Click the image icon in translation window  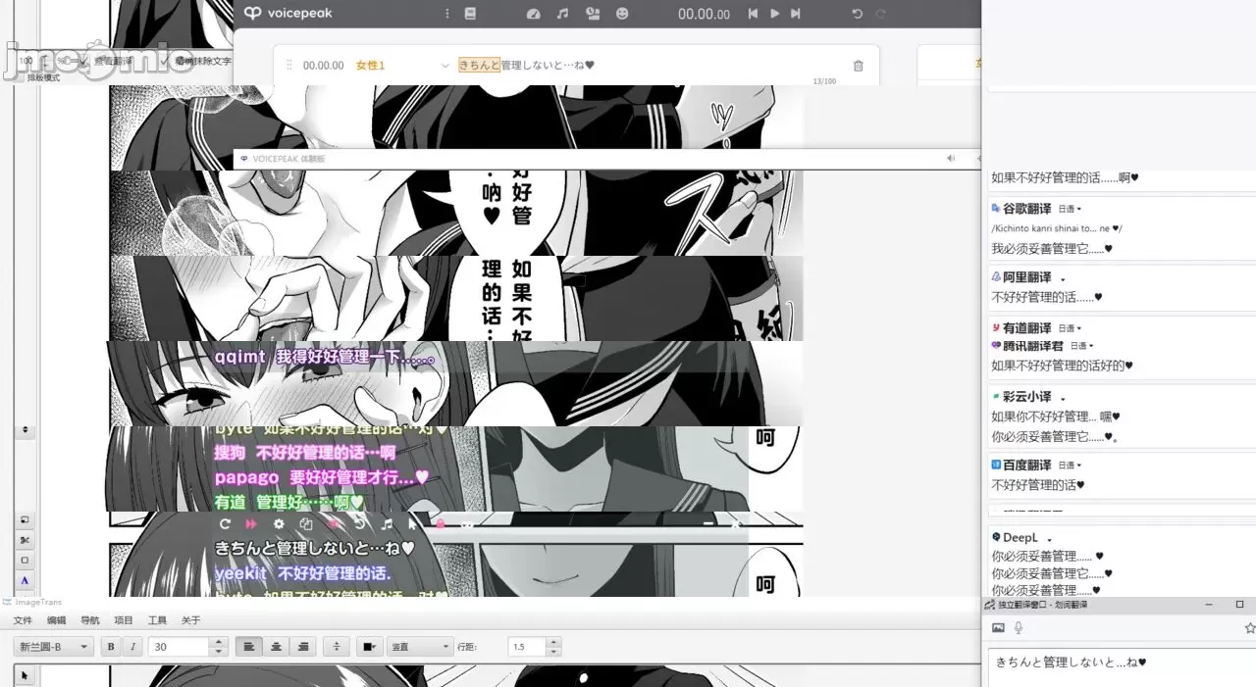click(x=998, y=628)
